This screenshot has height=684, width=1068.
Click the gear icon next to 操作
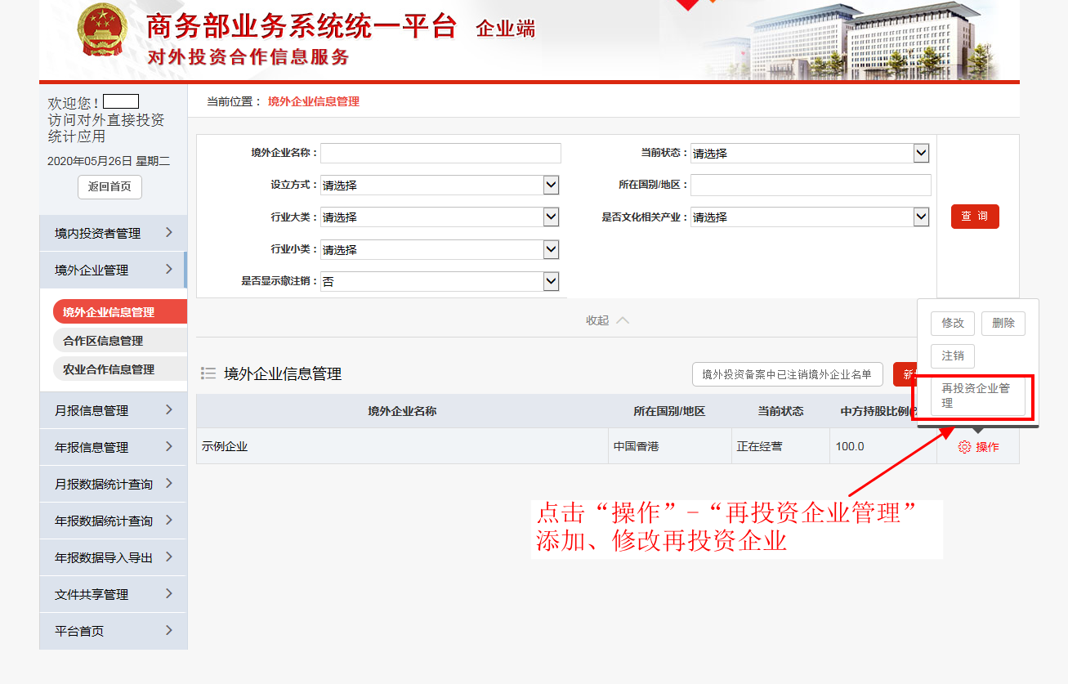point(964,447)
